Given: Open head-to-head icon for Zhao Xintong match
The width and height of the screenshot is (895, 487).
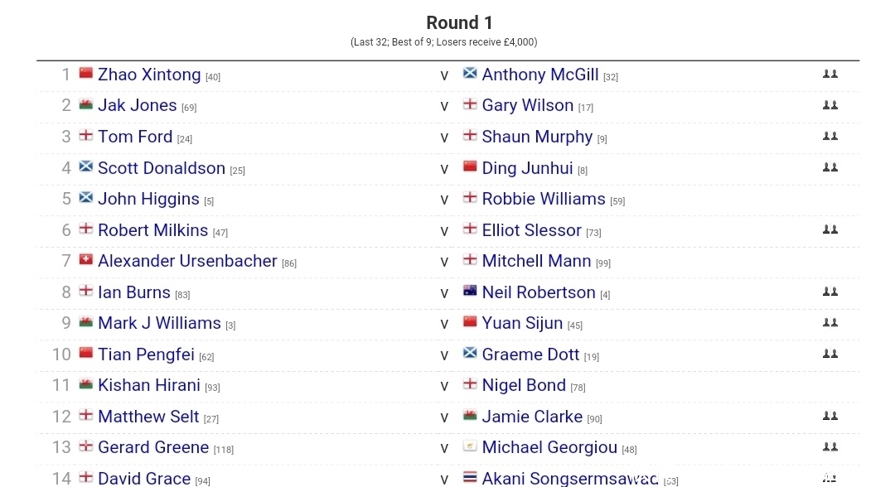Looking at the screenshot, I should (x=830, y=75).
